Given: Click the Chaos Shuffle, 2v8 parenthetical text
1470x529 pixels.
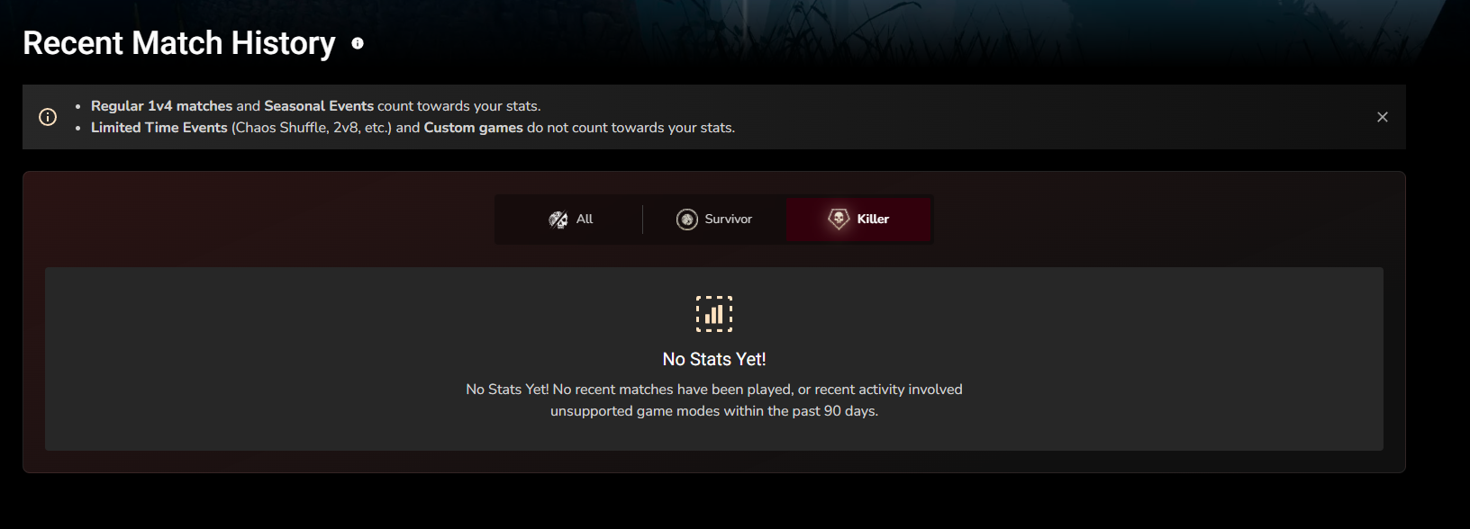Looking at the screenshot, I should (312, 128).
